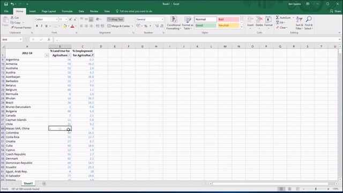The height and width of the screenshot is (193, 343).
Task: Open the font size dropdown
Action: [66, 19]
